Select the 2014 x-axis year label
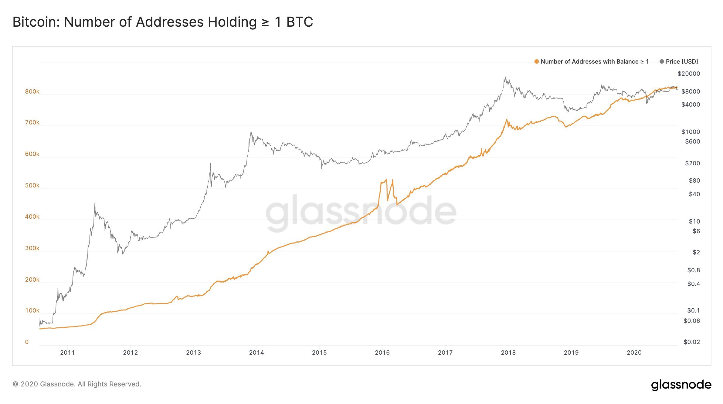 click(256, 353)
